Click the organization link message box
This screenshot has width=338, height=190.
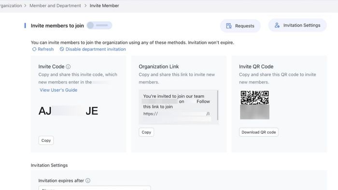click(179, 107)
